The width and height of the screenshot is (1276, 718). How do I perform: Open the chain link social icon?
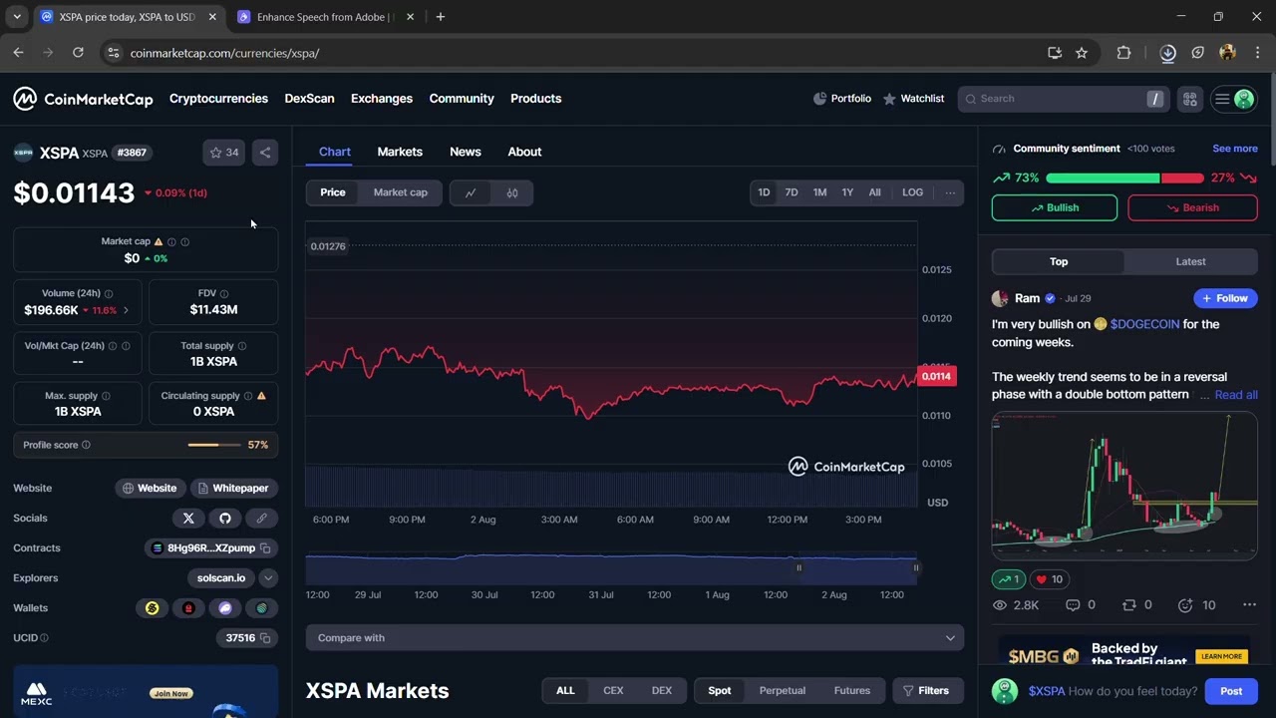click(261, 519)
